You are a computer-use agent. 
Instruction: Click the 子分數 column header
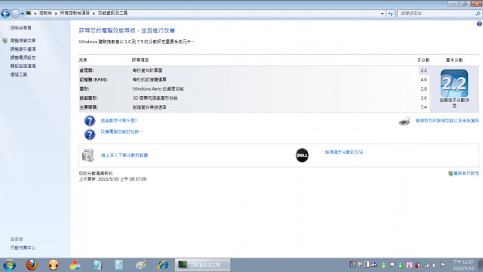click(x=423, y=60)
